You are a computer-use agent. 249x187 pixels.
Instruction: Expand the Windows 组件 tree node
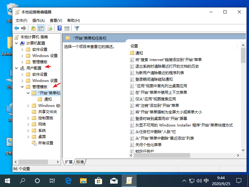click(28, 105)
